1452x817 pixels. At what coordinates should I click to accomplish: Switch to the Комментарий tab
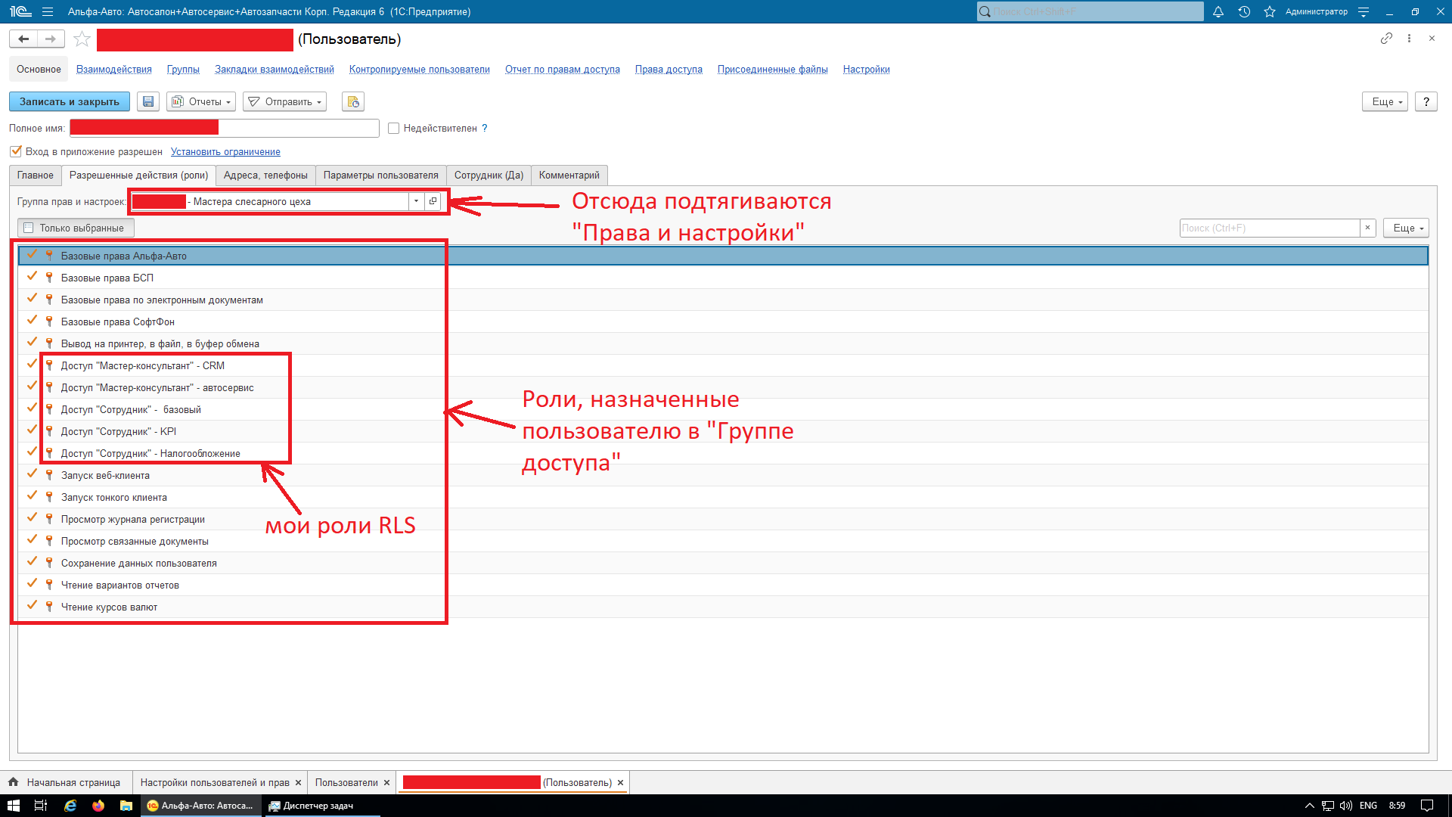click(x=569, y=175)
